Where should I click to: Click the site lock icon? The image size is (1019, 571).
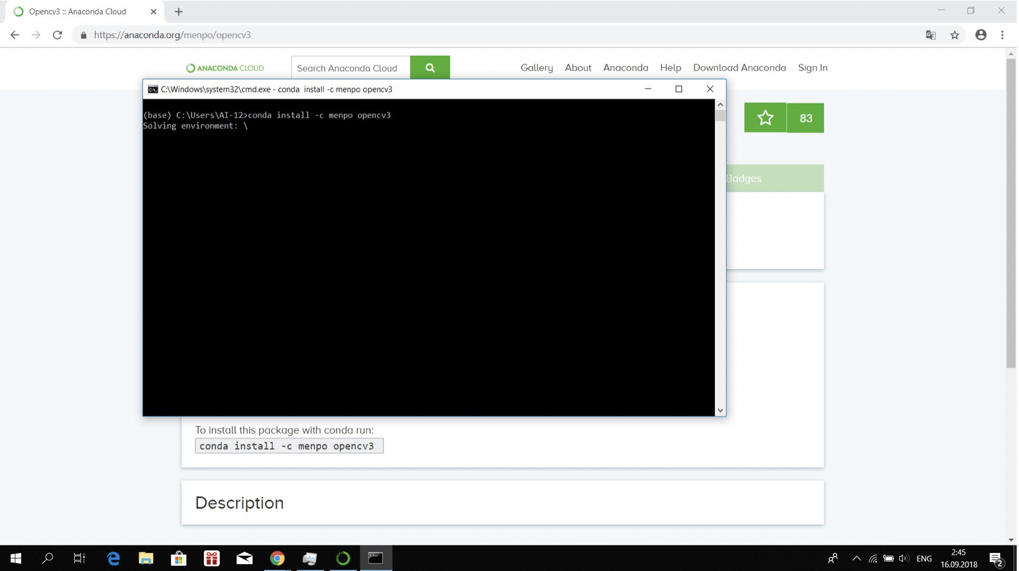click(84, 35)
